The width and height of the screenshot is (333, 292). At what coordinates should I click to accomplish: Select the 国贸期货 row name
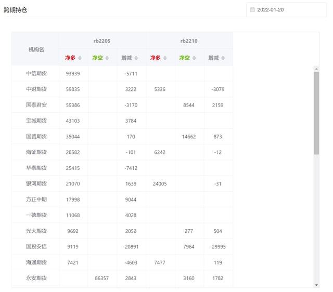36,136
